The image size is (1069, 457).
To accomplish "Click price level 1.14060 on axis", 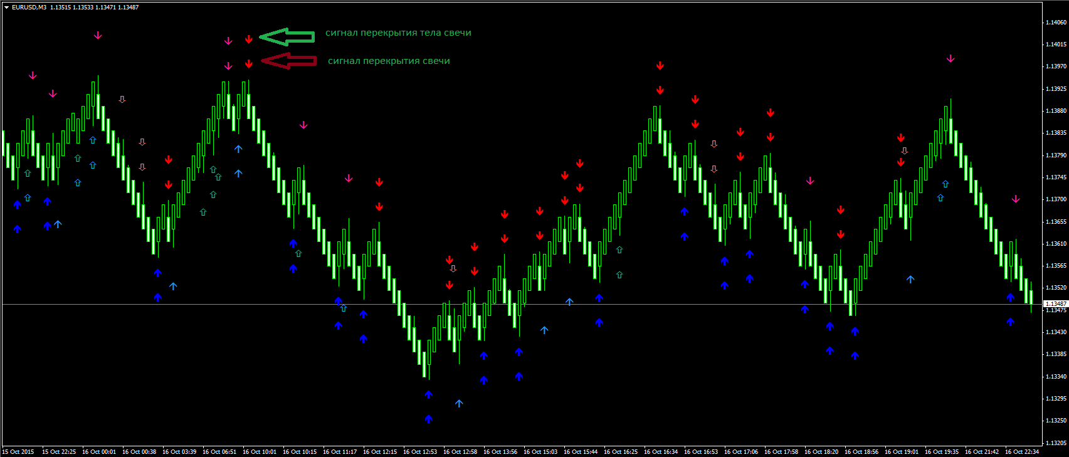I will [x=1056, y=22].
